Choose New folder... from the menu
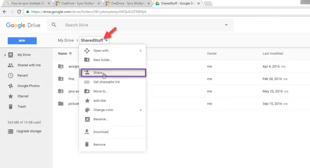Screen dimensions: 310x168 (112, 60)
